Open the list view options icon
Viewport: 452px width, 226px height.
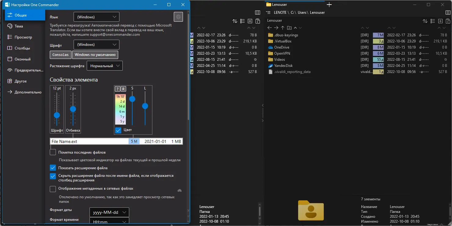coord(432,21)
